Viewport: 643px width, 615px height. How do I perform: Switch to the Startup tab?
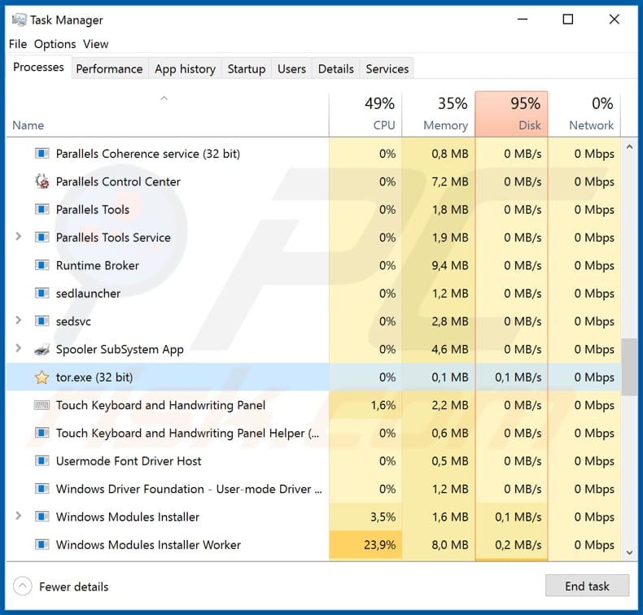(247, 69)
